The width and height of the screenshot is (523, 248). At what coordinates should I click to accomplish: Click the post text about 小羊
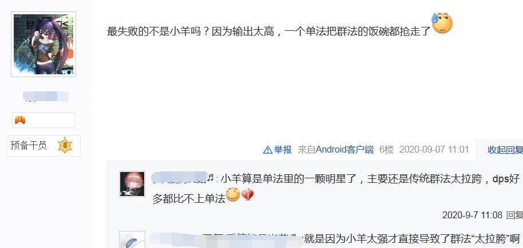click(269, 31)
